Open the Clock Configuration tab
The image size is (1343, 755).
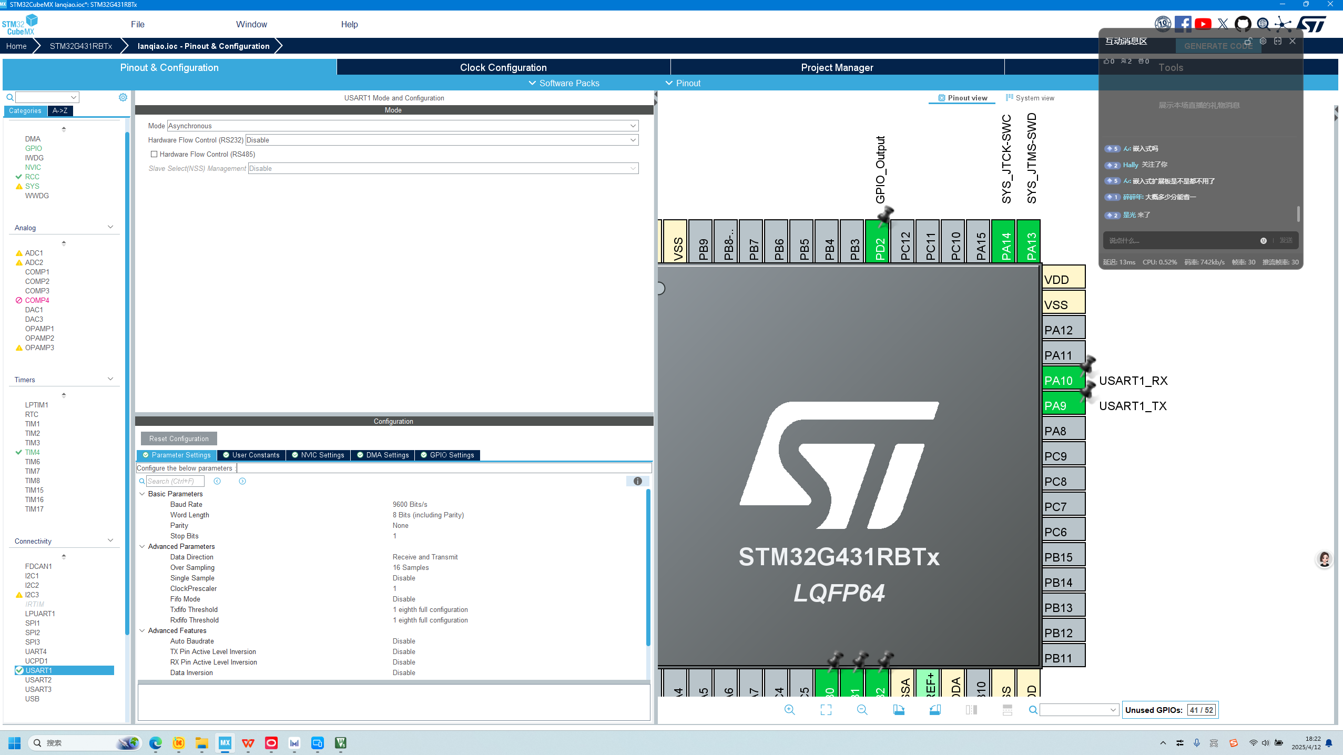(503, 67)
